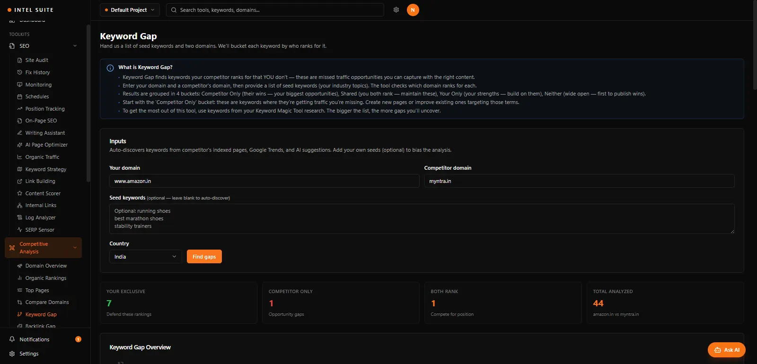757x364 pixels.
Task: Click the Organic Traffic chart icon
Action: 19,157
